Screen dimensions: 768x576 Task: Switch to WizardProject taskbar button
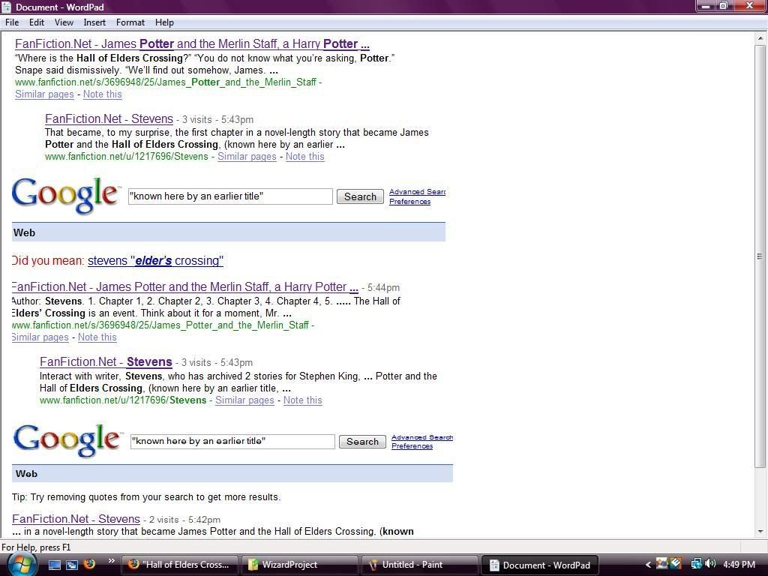click(x=298, y=565)
